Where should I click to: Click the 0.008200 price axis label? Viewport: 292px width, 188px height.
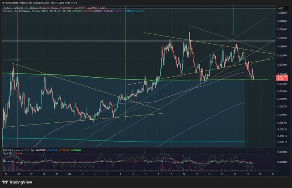click(282, 38)
